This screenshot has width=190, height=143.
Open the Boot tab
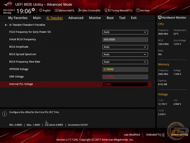pos(110,18)
